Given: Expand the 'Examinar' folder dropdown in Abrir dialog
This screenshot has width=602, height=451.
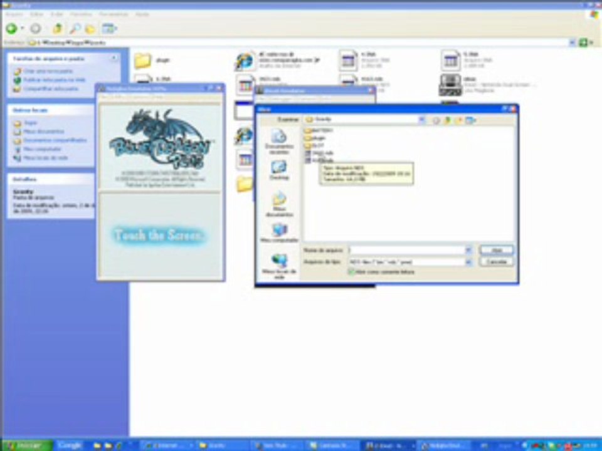Looking at the screenshot, I should click(421, 120).
